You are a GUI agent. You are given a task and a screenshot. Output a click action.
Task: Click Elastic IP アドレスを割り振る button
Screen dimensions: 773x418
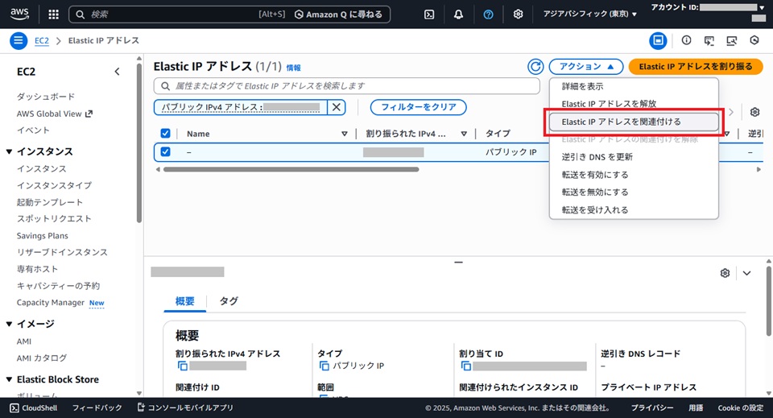696,67
